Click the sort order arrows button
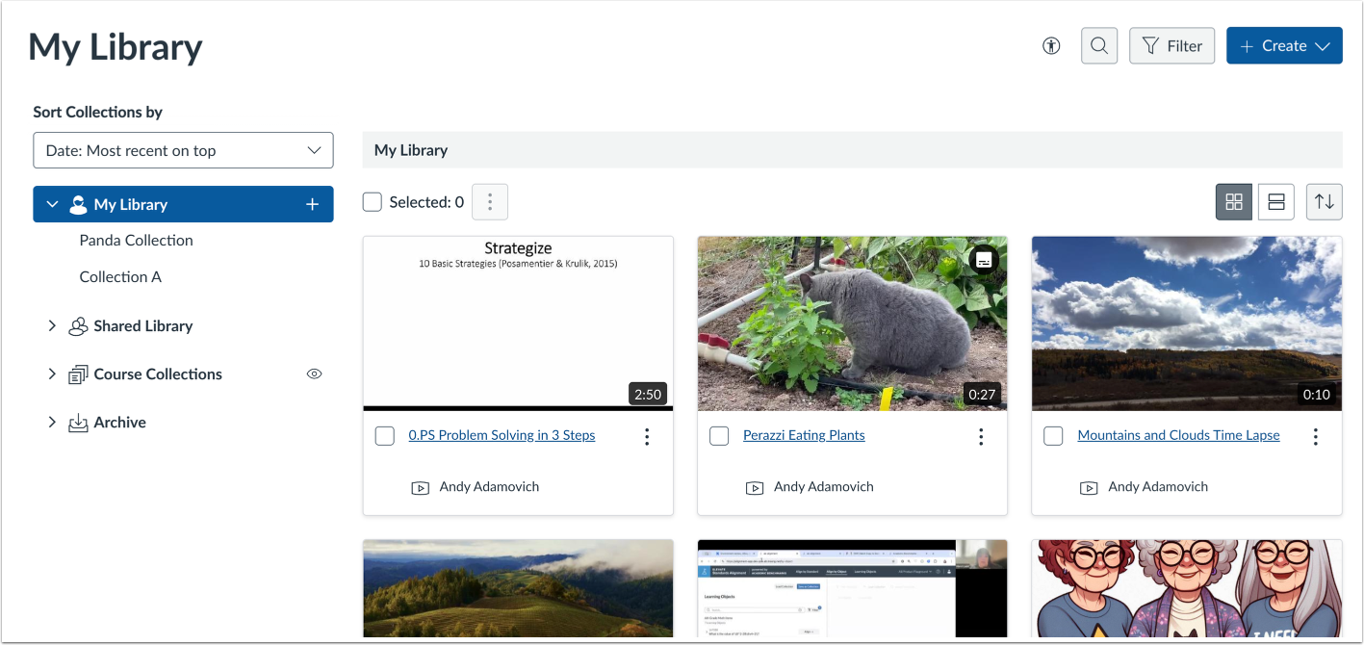 (1325, 202)
